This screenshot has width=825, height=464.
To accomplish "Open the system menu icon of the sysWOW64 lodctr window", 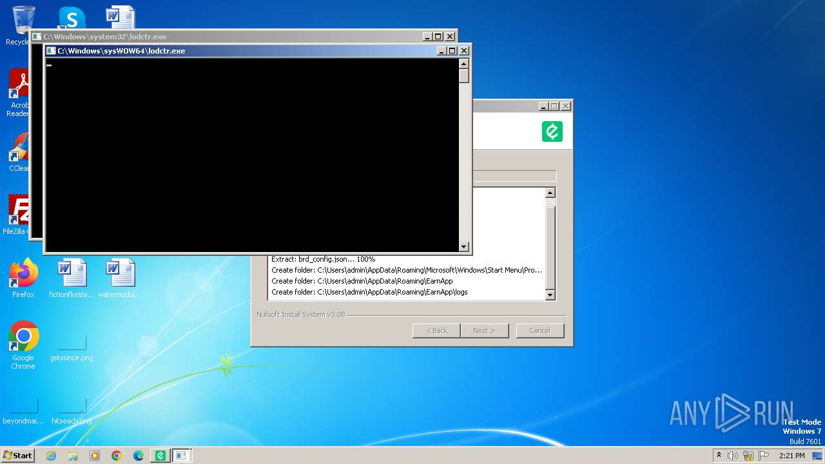I will (x=51, y=51).
